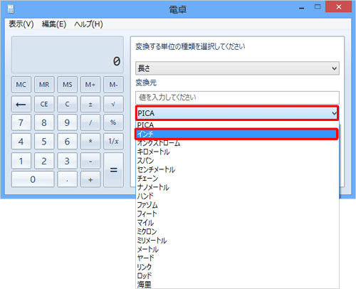Viewport: 356px width, 289px height.
Task: Select ミリメートル from the unit list
Action: (x=237, y=241)
